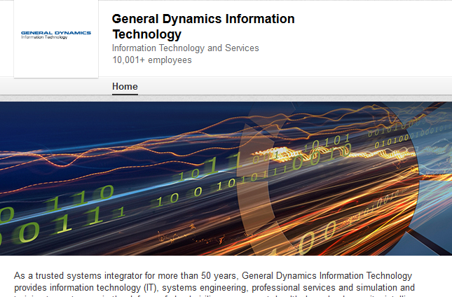Select the 'Information Technology and Services' industry text
452x297 pixels.
pos(185,48)
